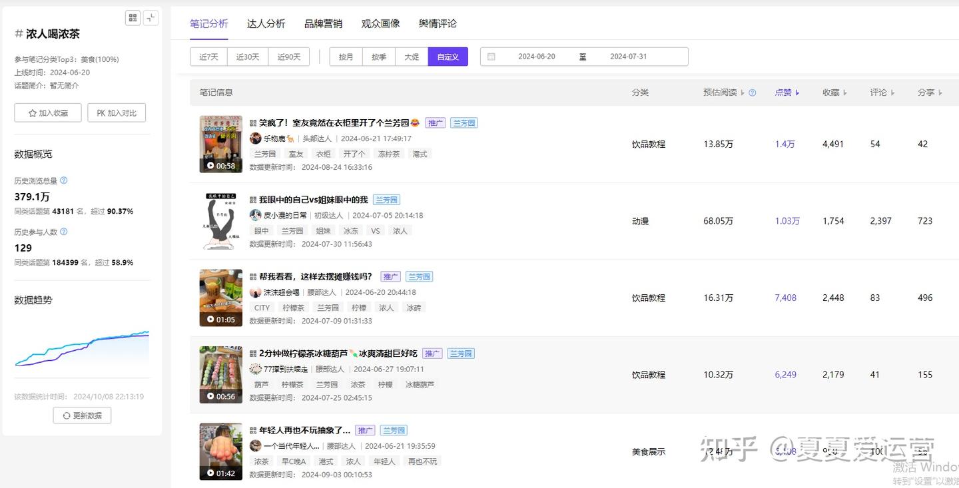This screenshot has width=959, height=488.
Task: Click start date 2024-06-20 field
Action: pos(537,57)
